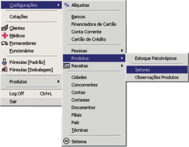Viewport: 189px width, 147px height.
Task: Choose Observações Produtos entry
Action: 157,77
